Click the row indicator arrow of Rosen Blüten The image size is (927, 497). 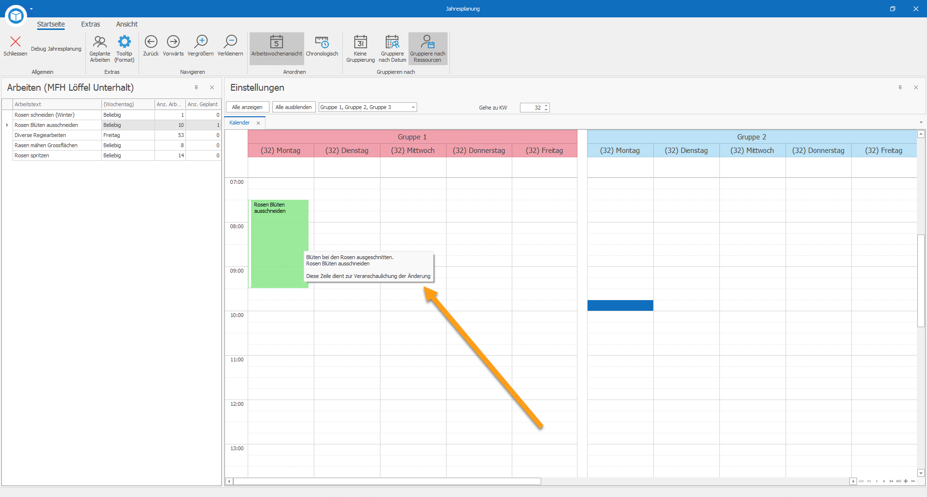click(7, 125)
